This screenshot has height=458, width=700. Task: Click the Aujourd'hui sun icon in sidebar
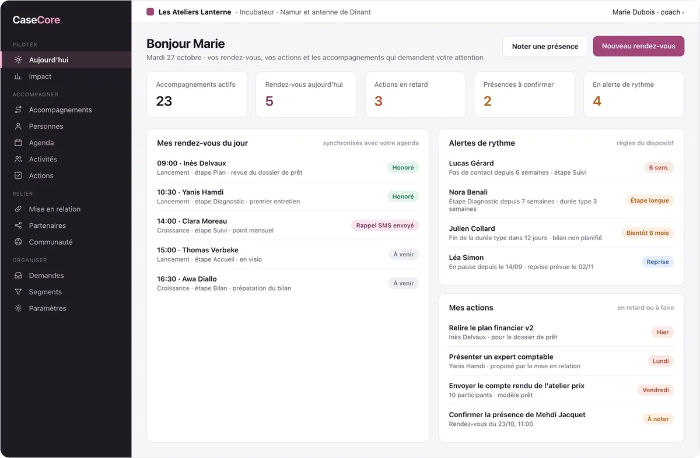18,60
